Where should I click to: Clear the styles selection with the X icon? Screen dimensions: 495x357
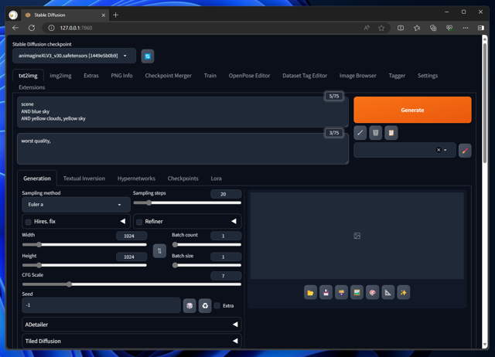439,150
